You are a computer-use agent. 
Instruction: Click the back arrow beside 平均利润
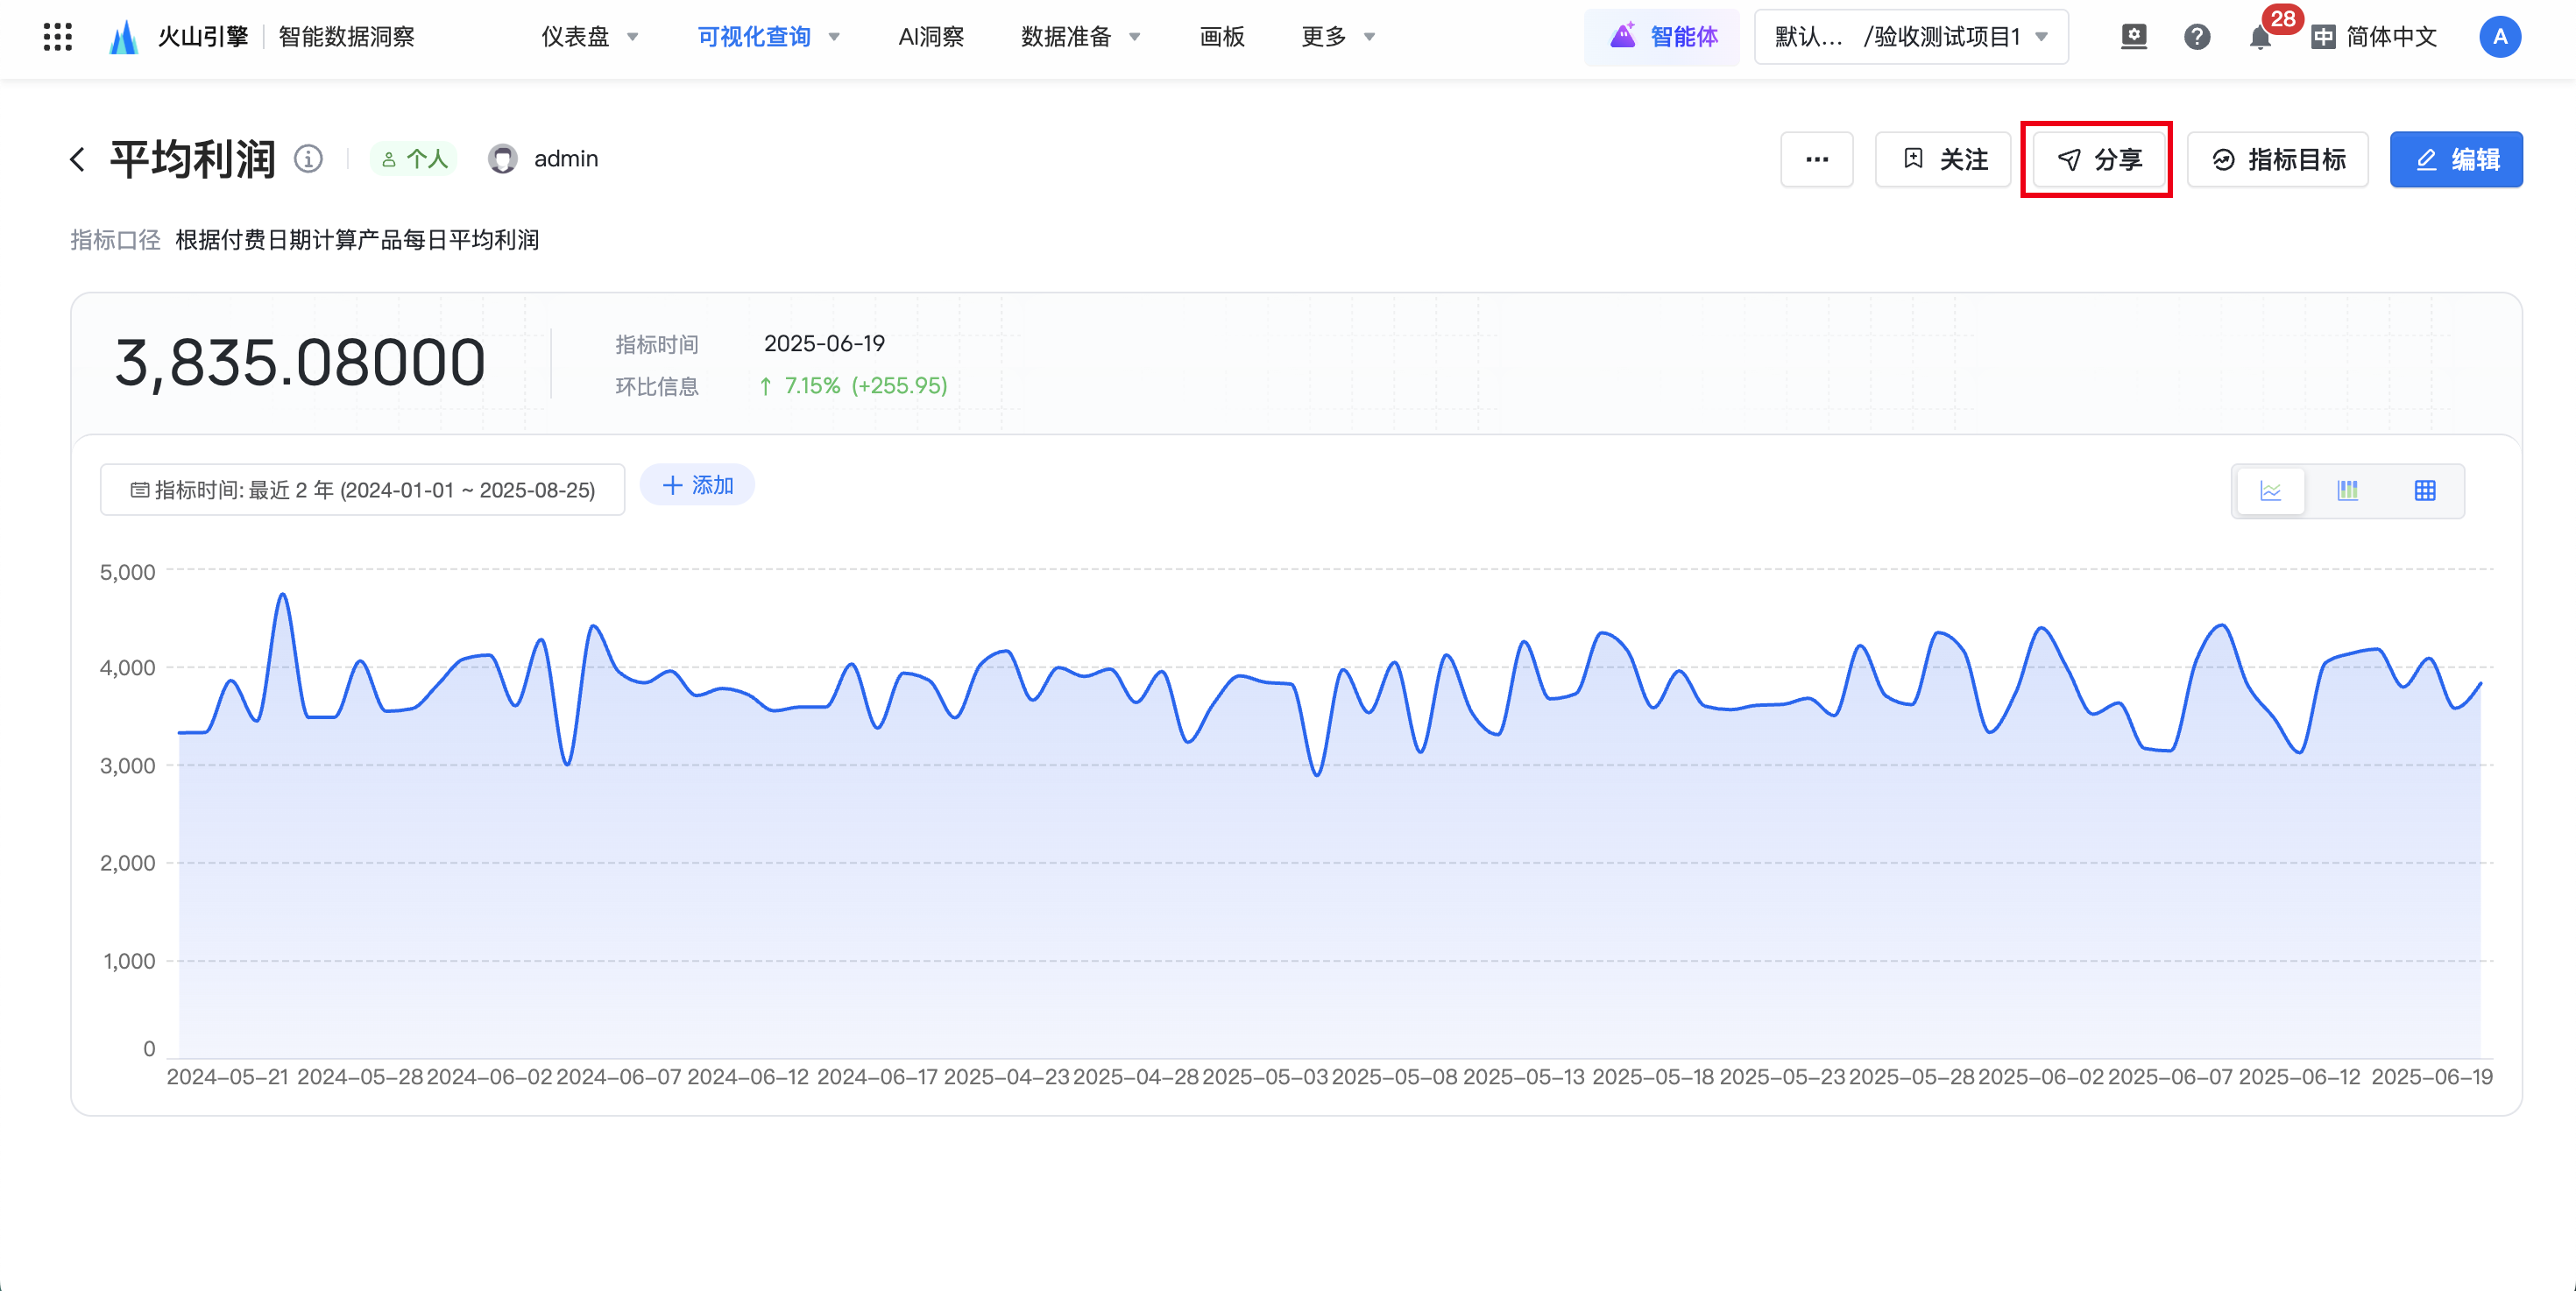coord(78,160)
